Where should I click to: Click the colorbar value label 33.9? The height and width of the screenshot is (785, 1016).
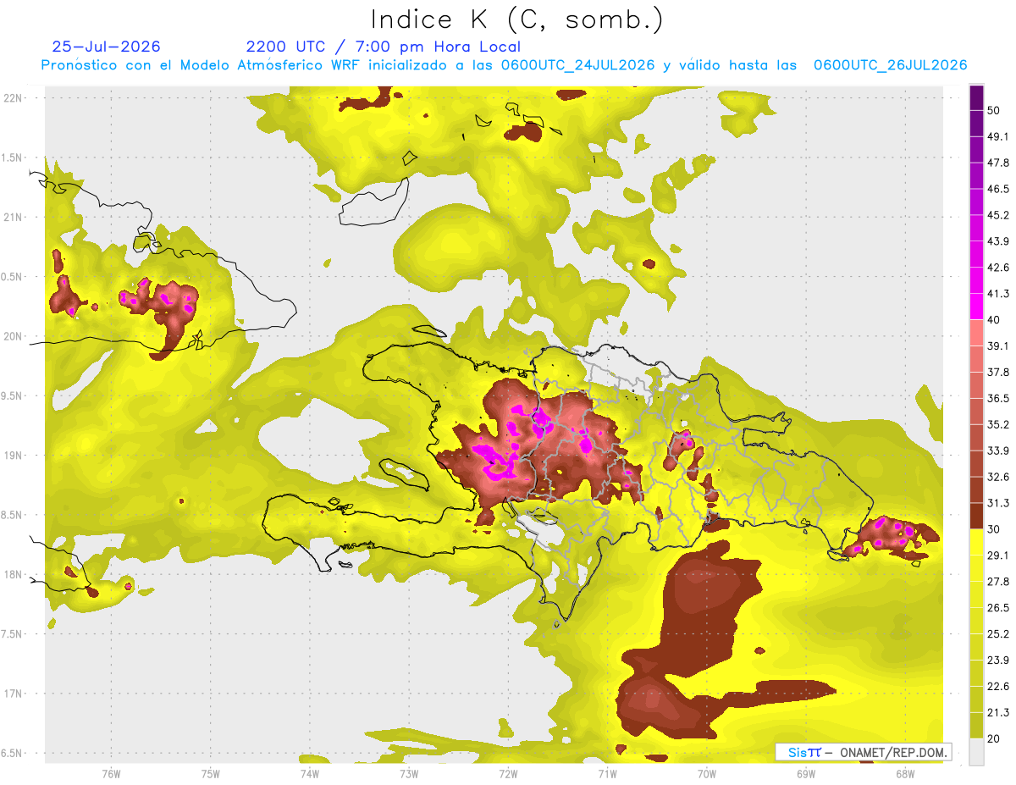point(998,451)
